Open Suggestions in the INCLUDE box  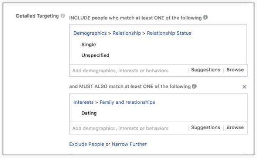206,70
